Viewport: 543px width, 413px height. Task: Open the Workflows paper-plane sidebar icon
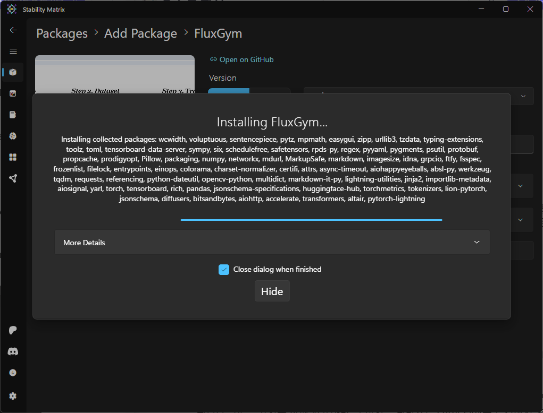(x=13, y=178)
